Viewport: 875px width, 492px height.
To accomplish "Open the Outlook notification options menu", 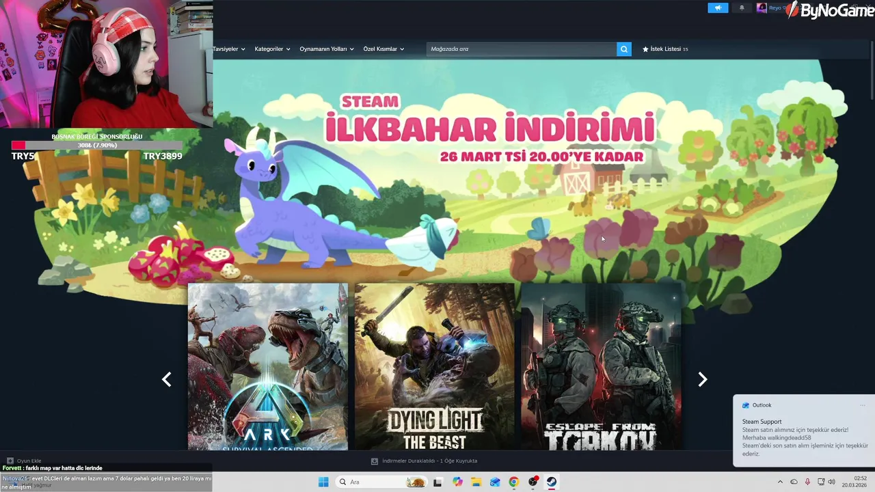I will coord(863,405).
